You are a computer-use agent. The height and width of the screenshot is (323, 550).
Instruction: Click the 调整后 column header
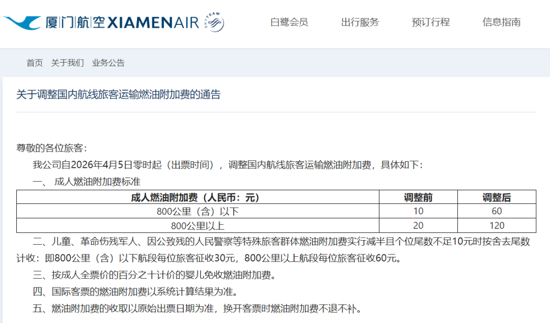tap(497, 197)
